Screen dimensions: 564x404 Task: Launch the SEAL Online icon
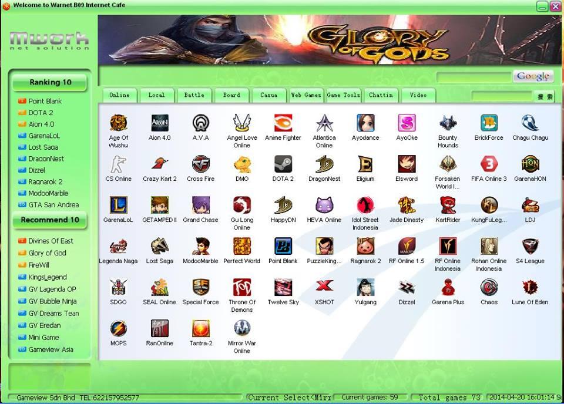coord(159,288)
